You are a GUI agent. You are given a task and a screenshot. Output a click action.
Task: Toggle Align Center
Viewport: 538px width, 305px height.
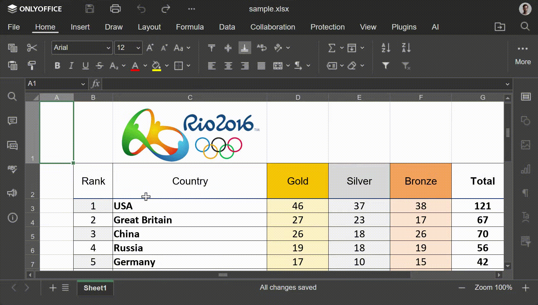(x=228, y=66)
